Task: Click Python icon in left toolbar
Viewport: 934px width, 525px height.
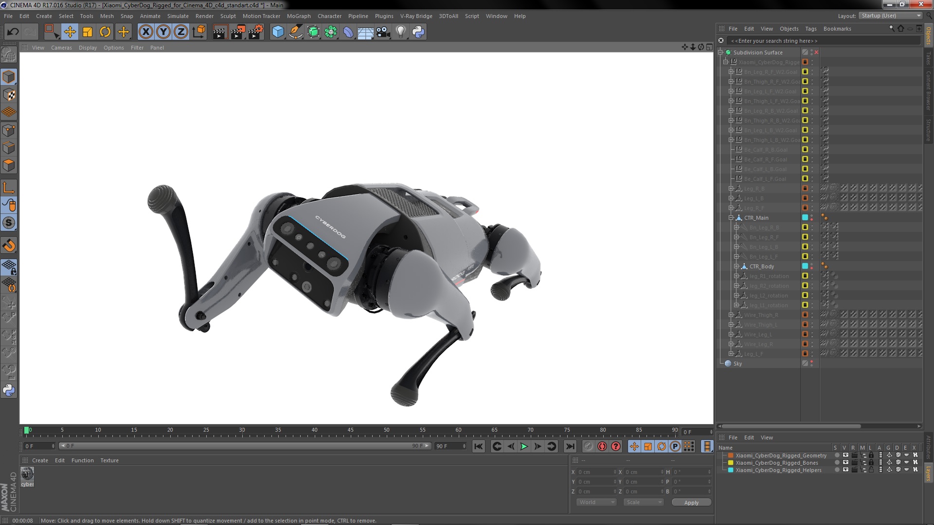Action: click(x=9, y=390)
